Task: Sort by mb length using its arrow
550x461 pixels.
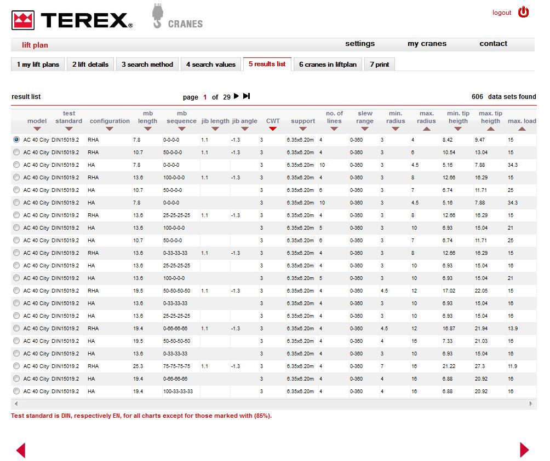Action: (148, 129)
